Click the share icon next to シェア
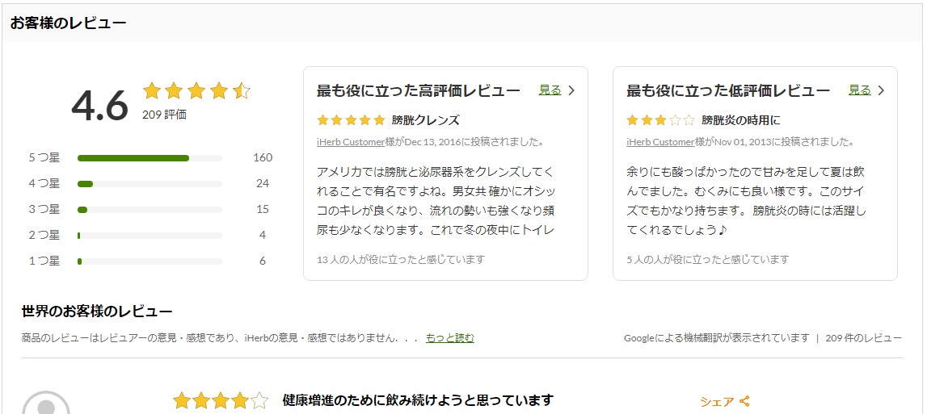Image resolution: width=927 pixels, height=414 pixels. 745,401
